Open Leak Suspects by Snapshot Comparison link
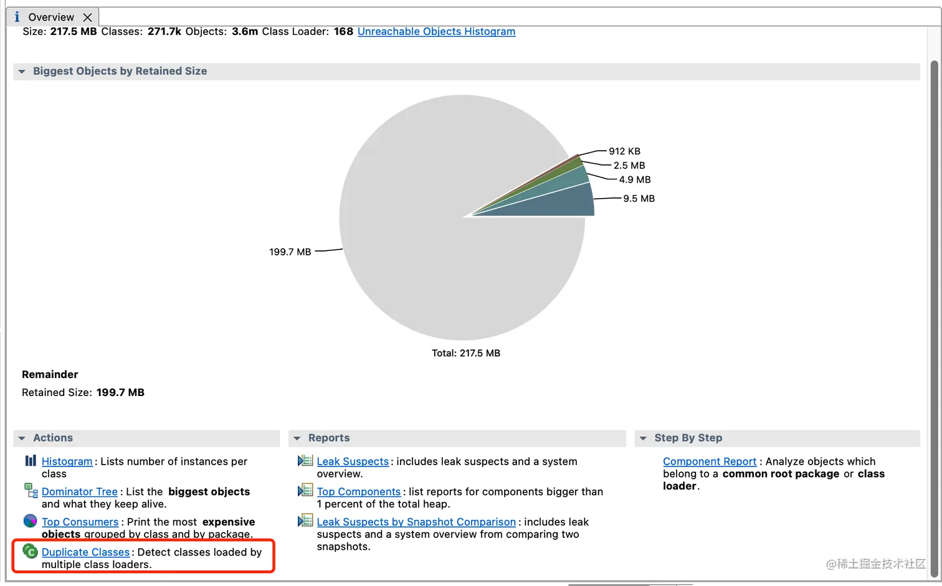This screenshot has width=942, height=586. coord(416,522)
